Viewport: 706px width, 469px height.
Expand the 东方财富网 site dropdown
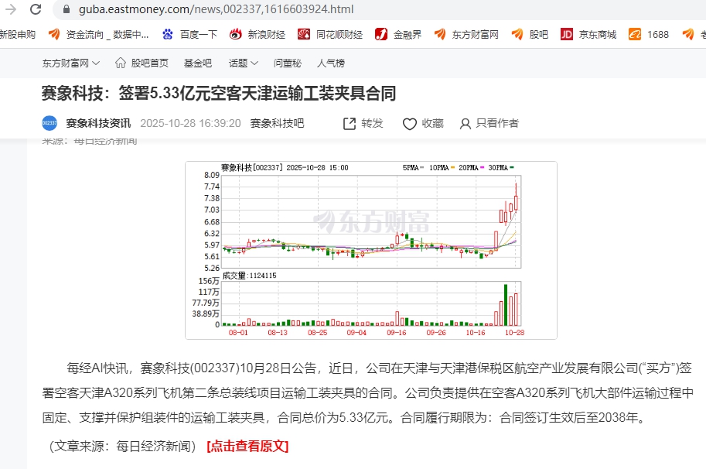70,63
